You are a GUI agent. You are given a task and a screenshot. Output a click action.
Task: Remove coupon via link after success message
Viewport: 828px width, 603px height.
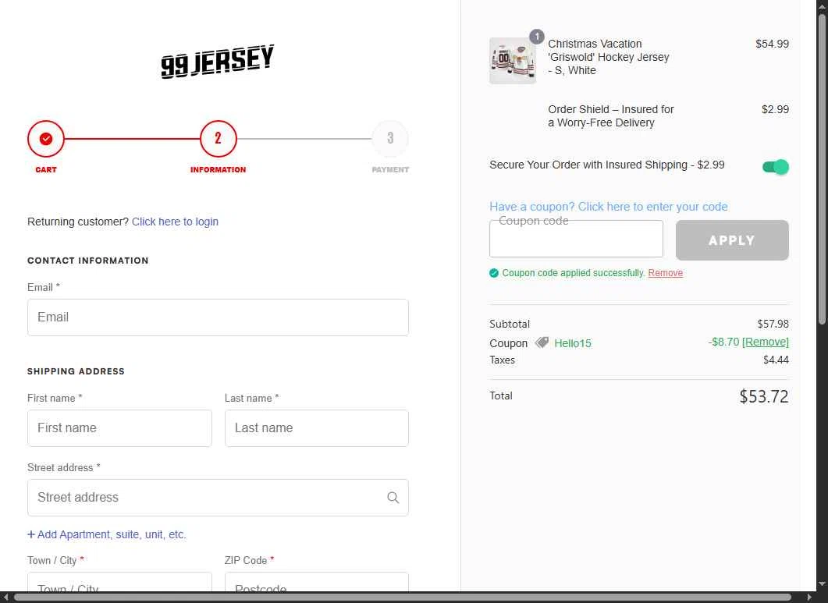click(666, 273)
